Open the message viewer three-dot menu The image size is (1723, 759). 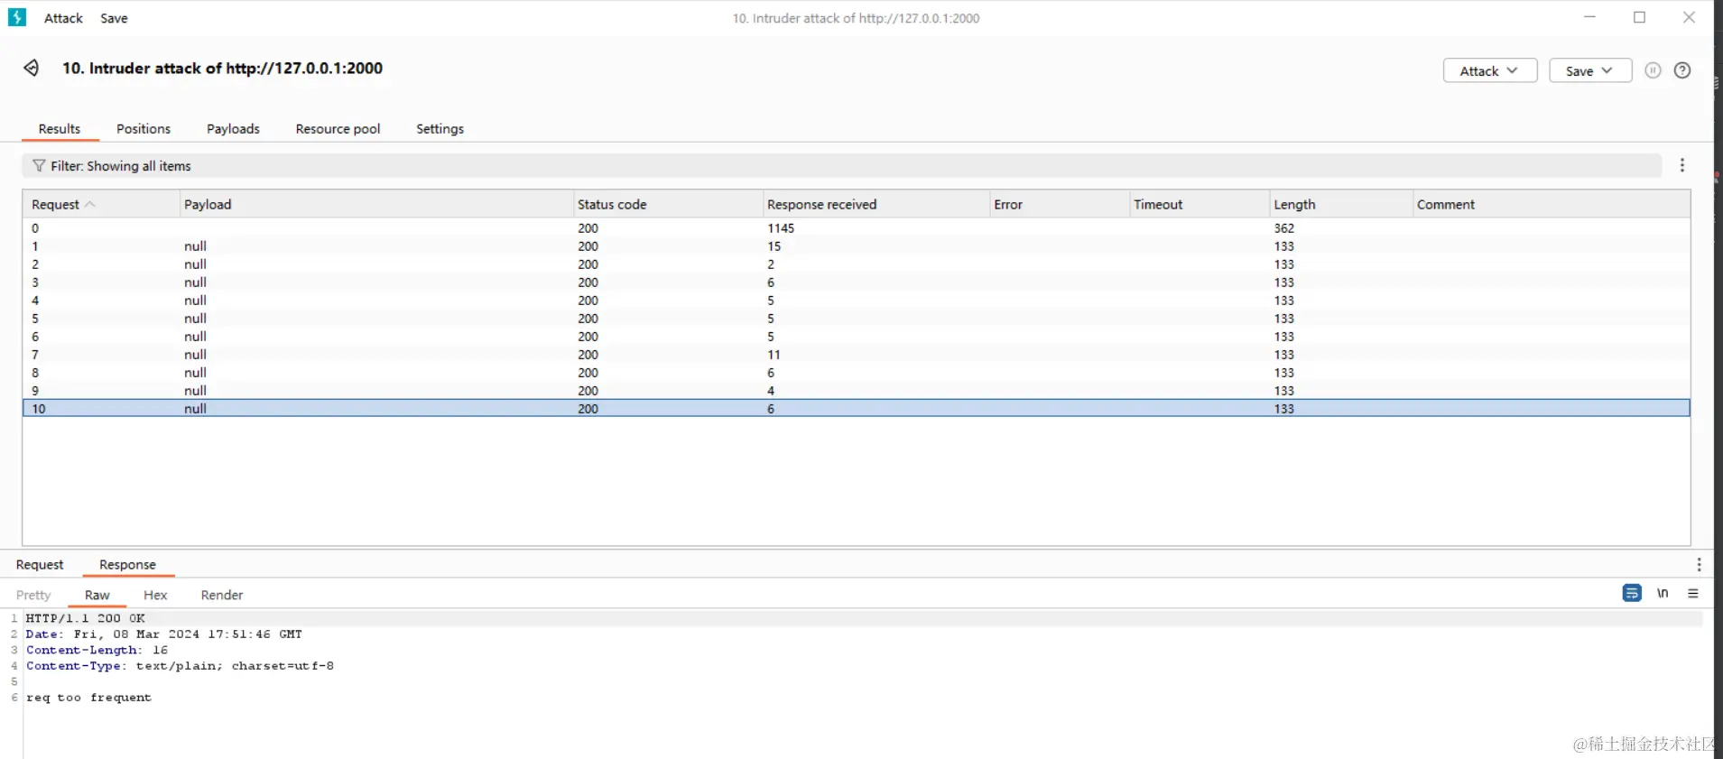pyautogui.click(x=1699, y=564)
